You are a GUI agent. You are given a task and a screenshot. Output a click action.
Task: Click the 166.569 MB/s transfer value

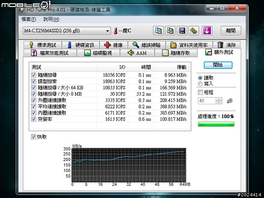tap(173, 87)
